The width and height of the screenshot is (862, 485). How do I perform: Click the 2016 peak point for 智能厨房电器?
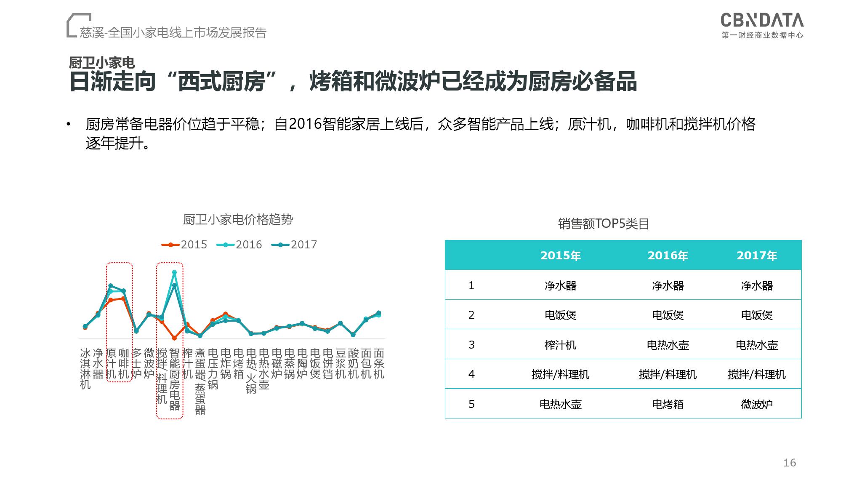tap(174, 272)
